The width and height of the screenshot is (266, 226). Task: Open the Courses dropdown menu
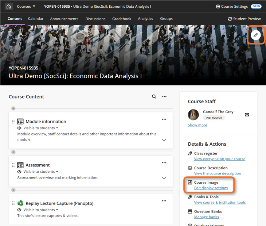pos(26,7)
